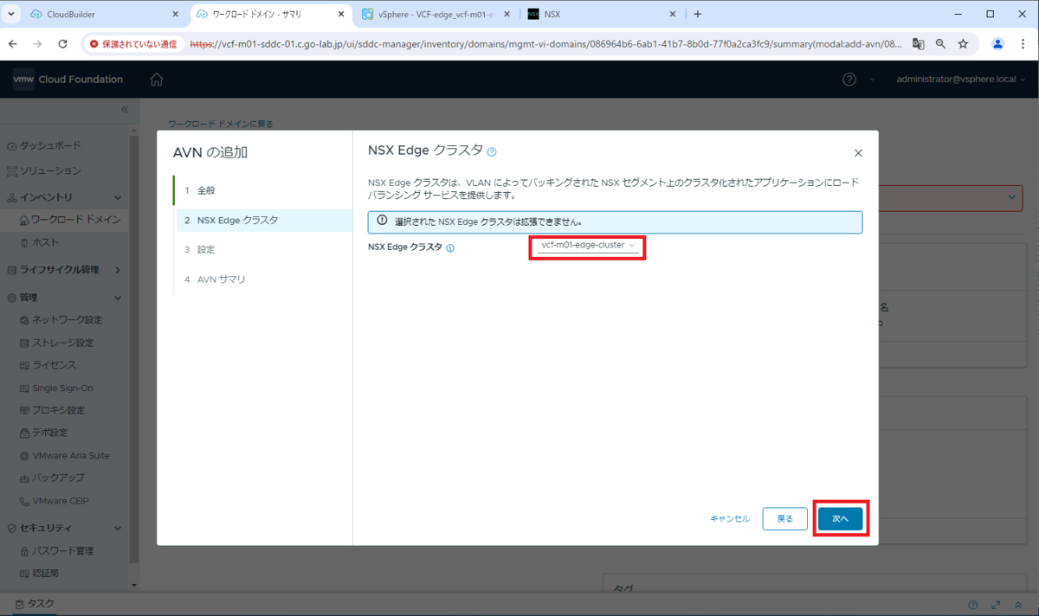Viewport: 1039px width, 616px height.
Task: Follow the ワークロード ドメインに戻る link
Action: (220, 124)
